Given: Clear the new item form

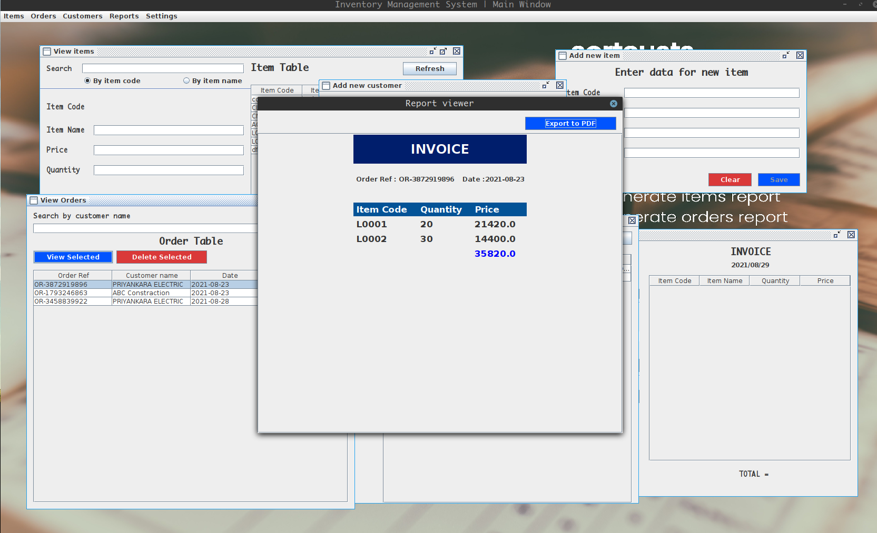Looking at the screenshot, I should pyautogui.click(x=730, y=179).
